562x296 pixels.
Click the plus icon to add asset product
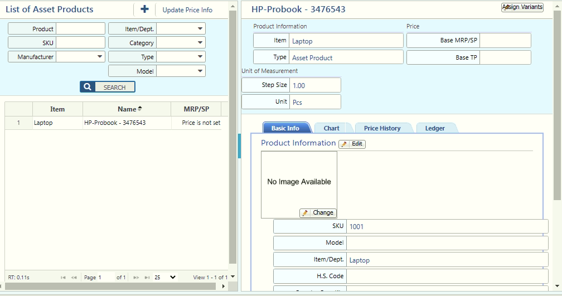[144, 9]
